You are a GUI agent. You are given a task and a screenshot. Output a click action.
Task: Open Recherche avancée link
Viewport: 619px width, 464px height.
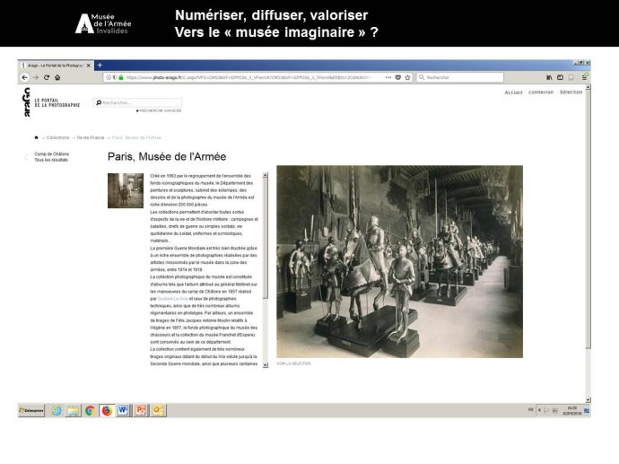[x=159, y=111]
